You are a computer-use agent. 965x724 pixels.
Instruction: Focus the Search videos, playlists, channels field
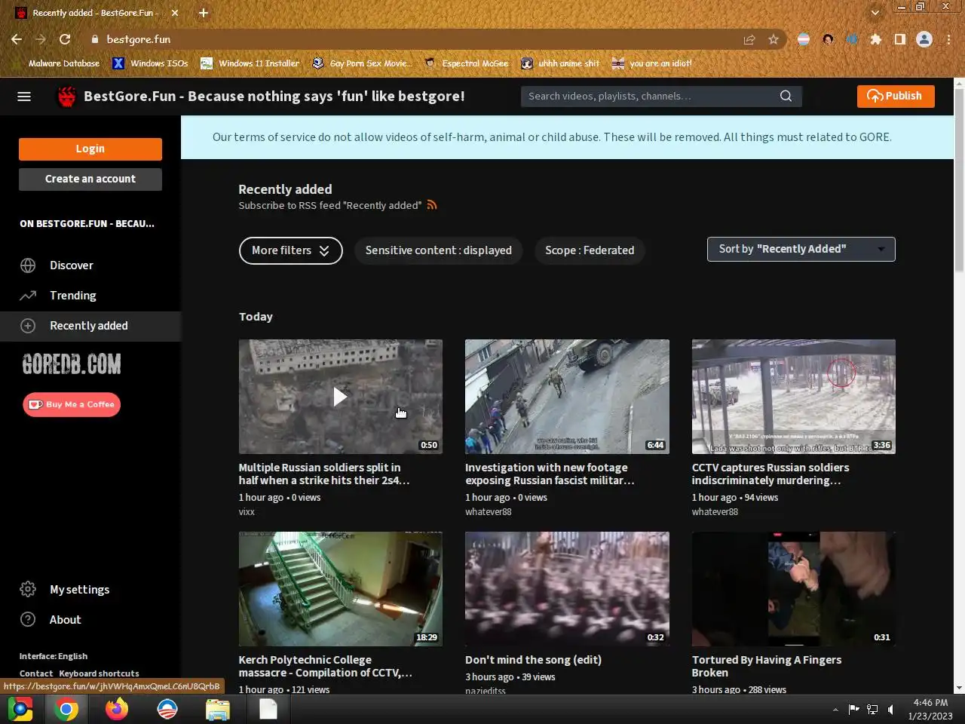[650, 96]
